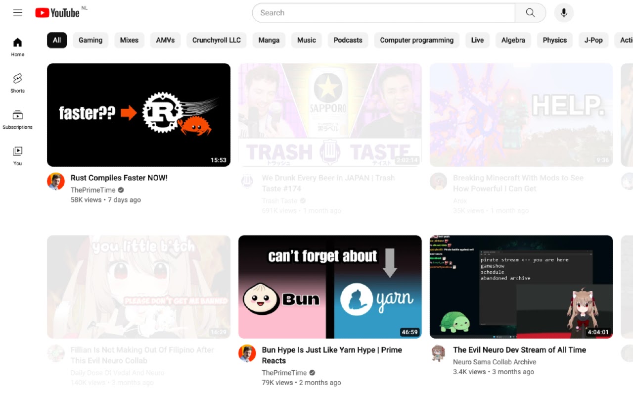Viewport: 633px width, 396px height.
Task: Select the Music filter chip
Action: tap(307, 40)
